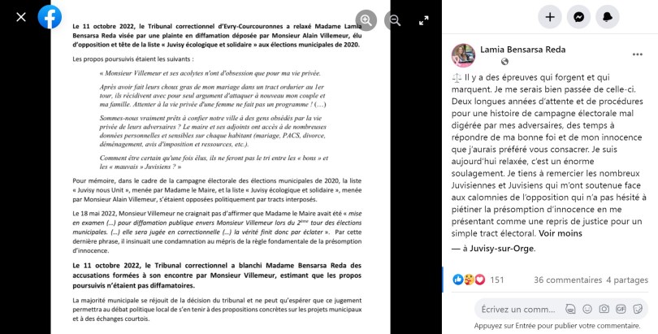Insert an emoji in comment
This screenshot has width=658, height=334.
[x=587, y=310]
